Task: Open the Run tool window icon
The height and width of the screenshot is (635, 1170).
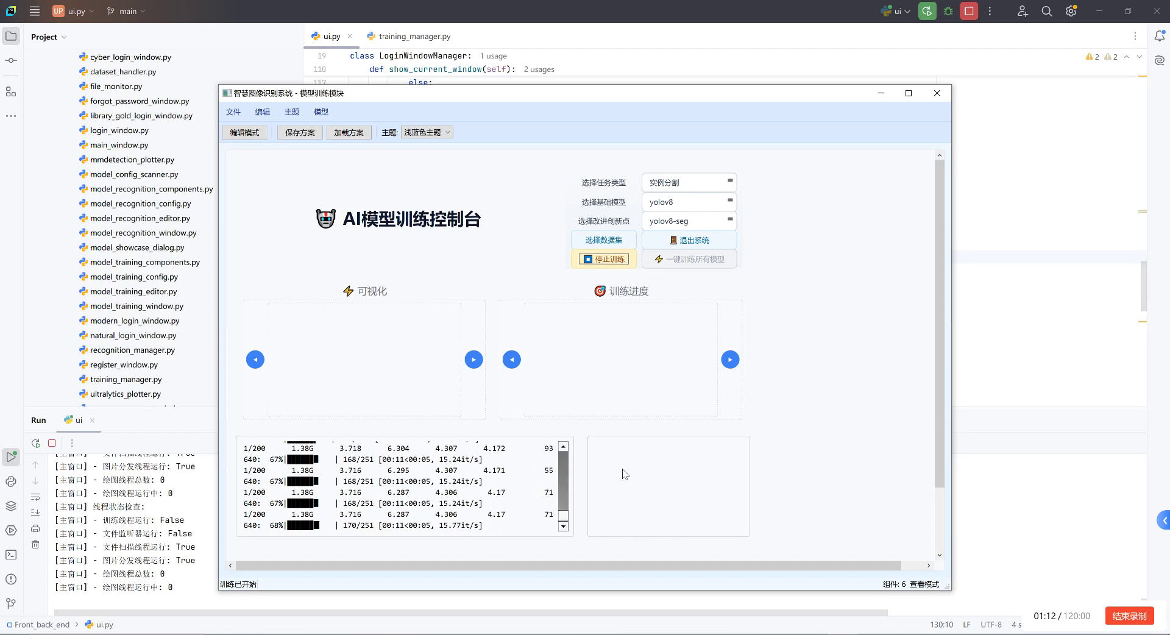Action: click(11, 457)
